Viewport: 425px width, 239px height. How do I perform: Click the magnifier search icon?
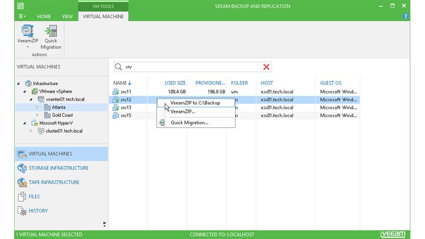point(119,67)
